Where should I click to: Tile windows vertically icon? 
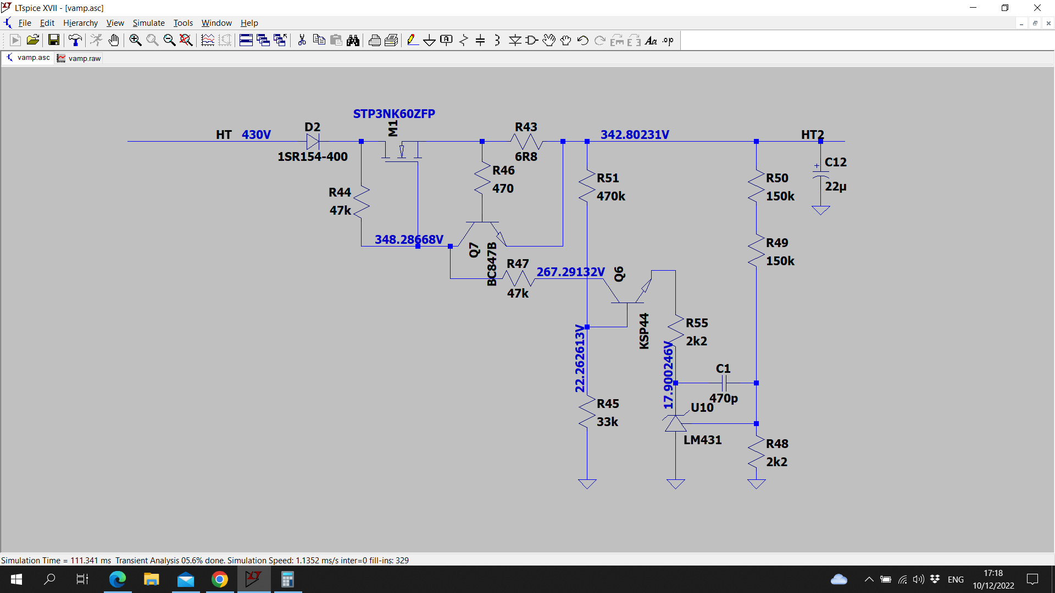pyautogui.click(x=263, y=40)
